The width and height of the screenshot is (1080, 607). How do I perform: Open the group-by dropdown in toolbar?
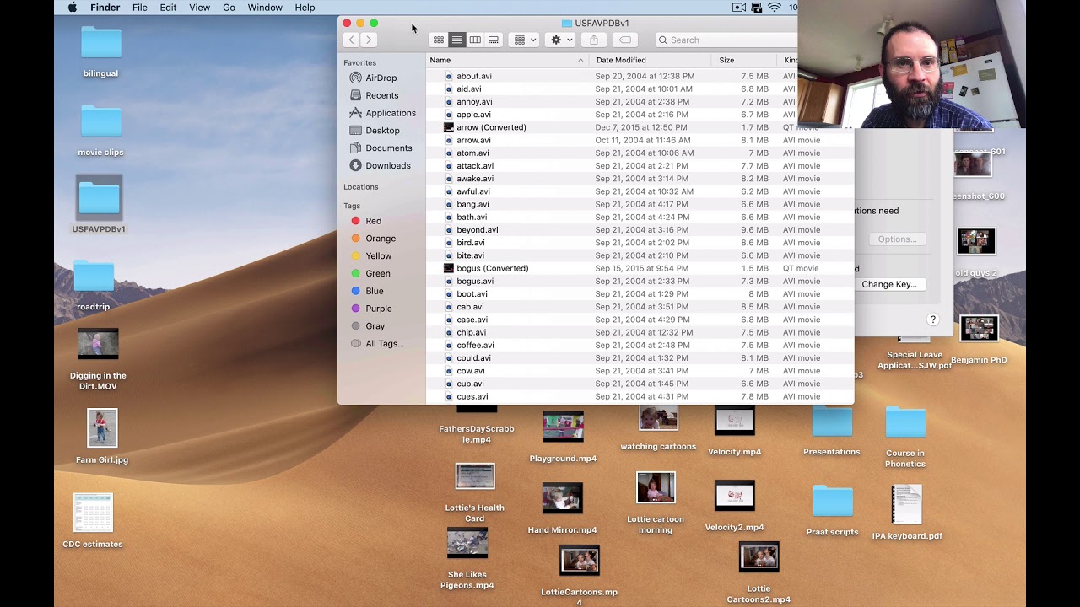coord(524,40)
